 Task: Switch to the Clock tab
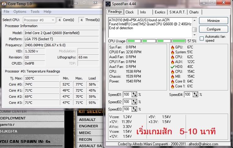pos(129,12)
